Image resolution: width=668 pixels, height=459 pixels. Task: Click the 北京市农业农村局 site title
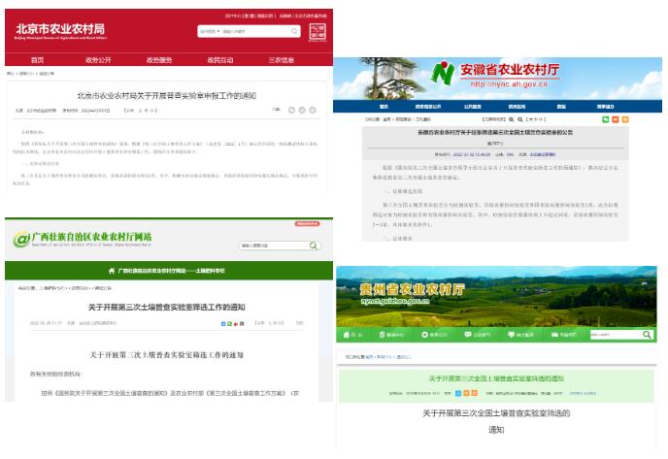(x=60, y=29)
